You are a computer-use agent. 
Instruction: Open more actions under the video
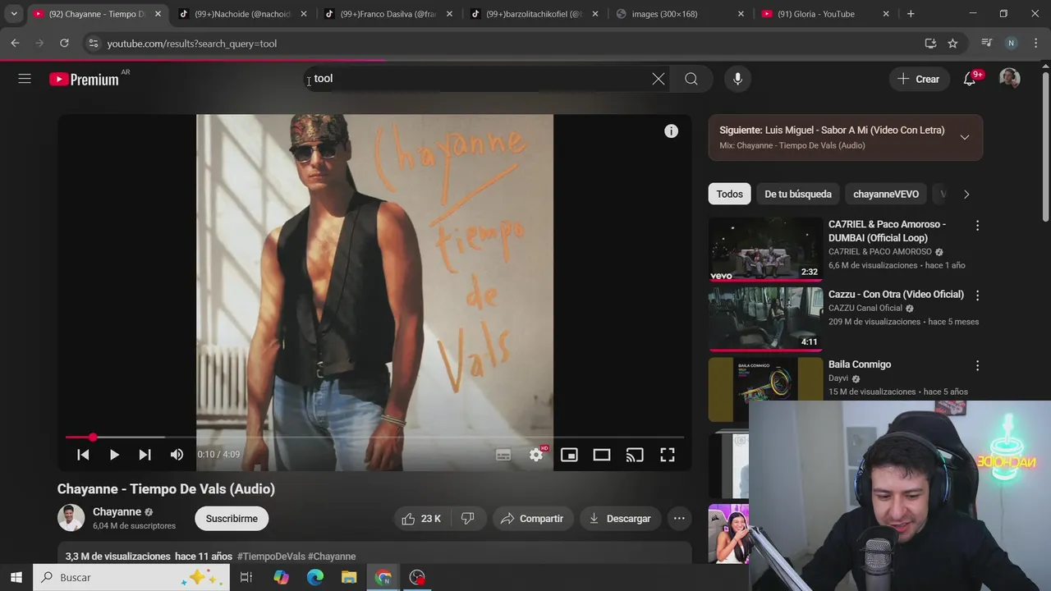point(679,519)
